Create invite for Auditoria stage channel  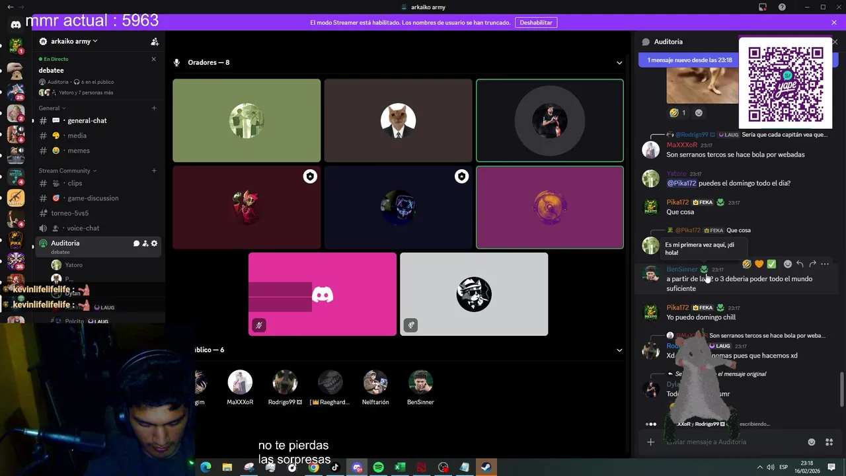145,243
